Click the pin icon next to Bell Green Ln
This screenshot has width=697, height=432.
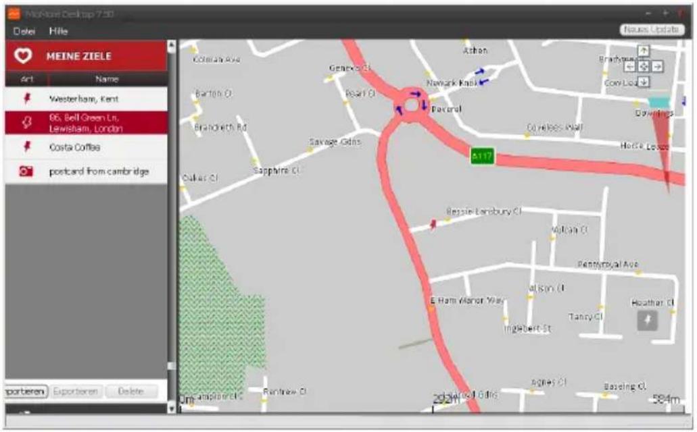pyautogui.click(x=26, y=123)
